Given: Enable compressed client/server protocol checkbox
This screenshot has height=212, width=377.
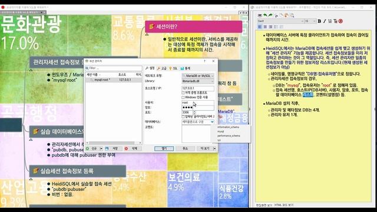Looking at the screenshot, I should 183,117.
